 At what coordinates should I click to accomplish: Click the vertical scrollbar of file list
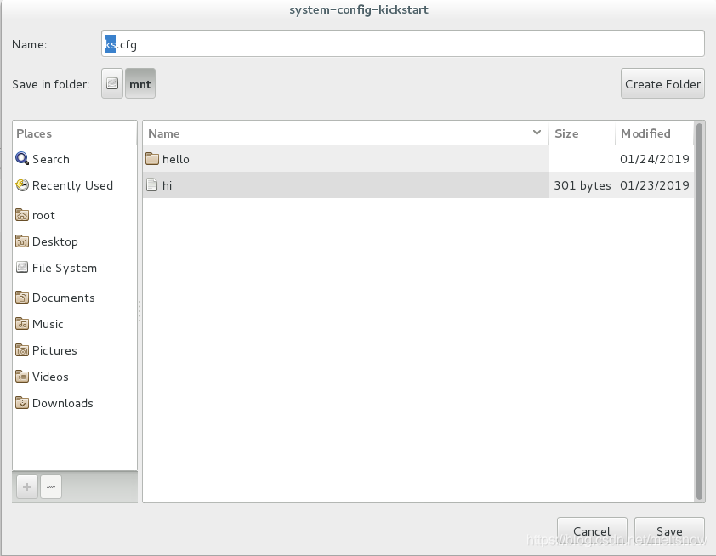(x=699, y=311)
